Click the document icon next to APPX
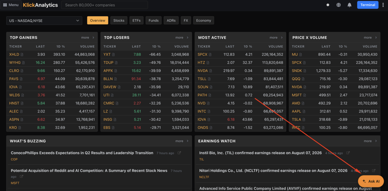The width and height of the screenshot is (388, 191). coord(116,71)
